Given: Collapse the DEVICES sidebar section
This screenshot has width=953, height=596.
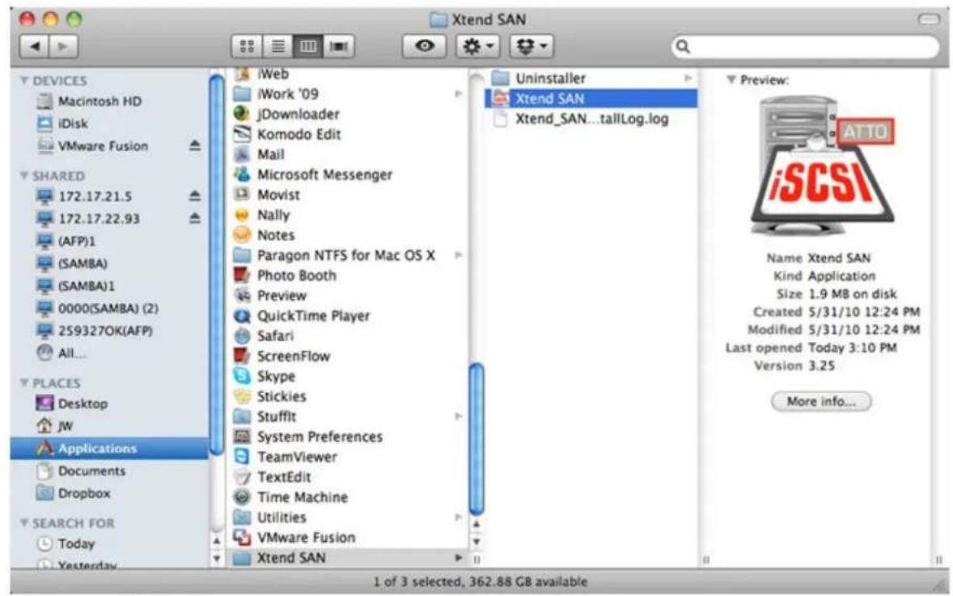Looking at the screenshot, I should [24, 80].
